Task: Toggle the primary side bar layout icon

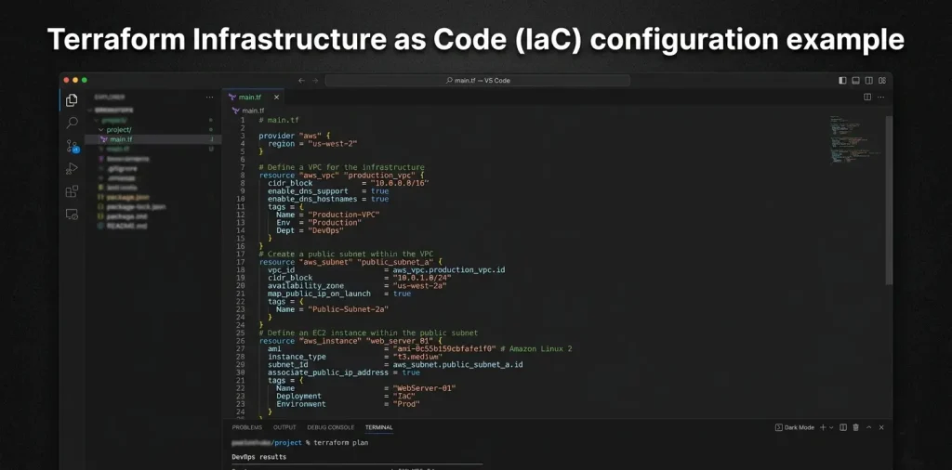Action: coord(842,80)
